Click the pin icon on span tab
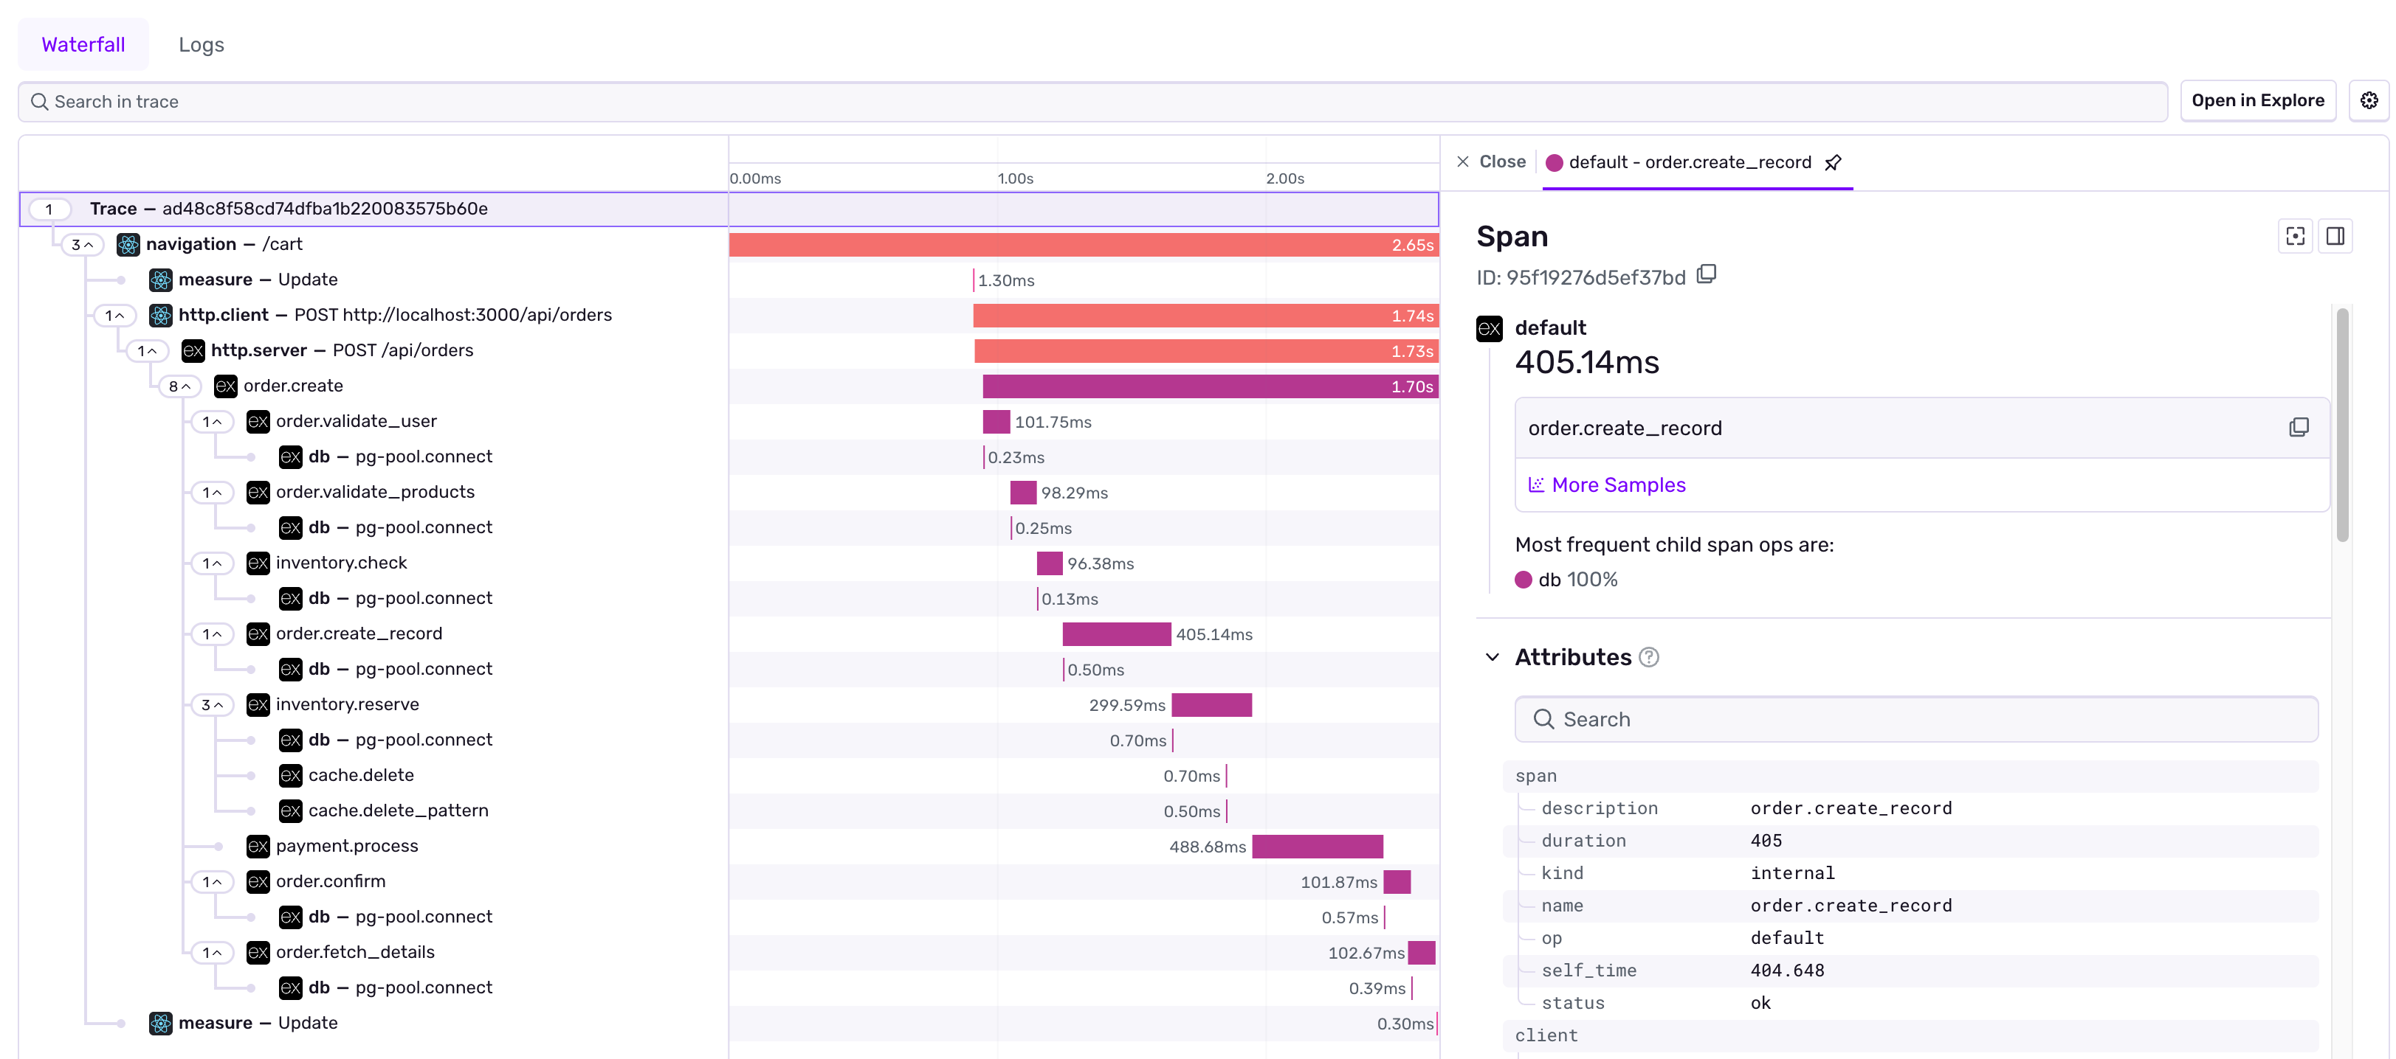Screen dimensions: 2396x1059 (1832, 162)
